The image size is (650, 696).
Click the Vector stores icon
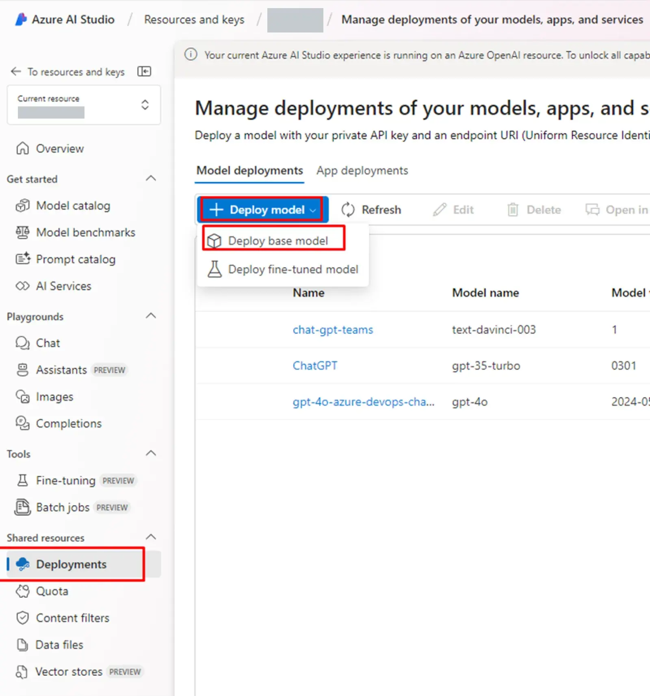click(x=22, y=672)
